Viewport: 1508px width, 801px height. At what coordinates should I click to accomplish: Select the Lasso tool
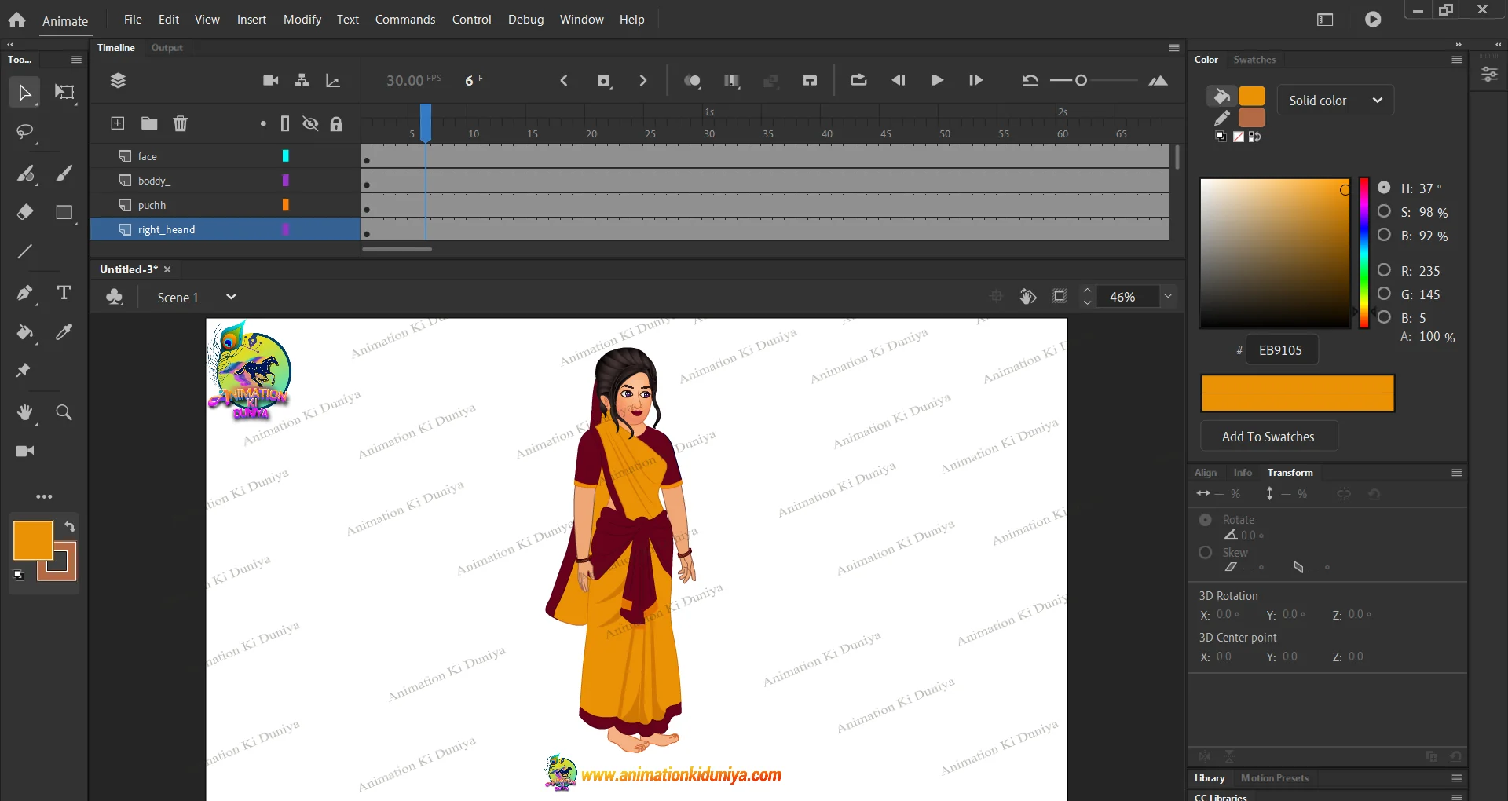point(25,132)
